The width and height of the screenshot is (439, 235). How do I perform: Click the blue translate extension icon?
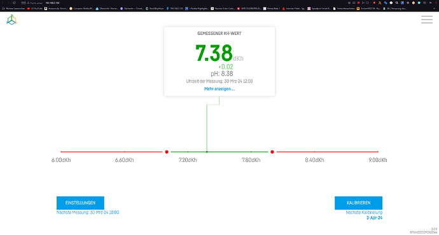tap(386, 3)
